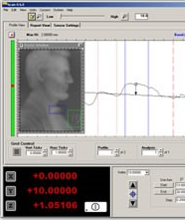Click the height measurement marker on the profile curve
The width and height of the screenshot is (185, 220).
point(136,89)
